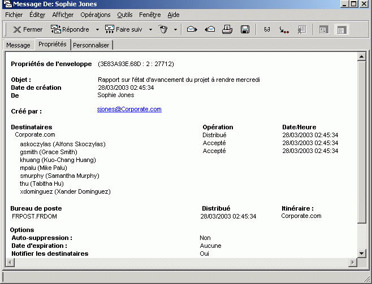
Task: Click the Non value for Auto-suppression
Action: 205,238
